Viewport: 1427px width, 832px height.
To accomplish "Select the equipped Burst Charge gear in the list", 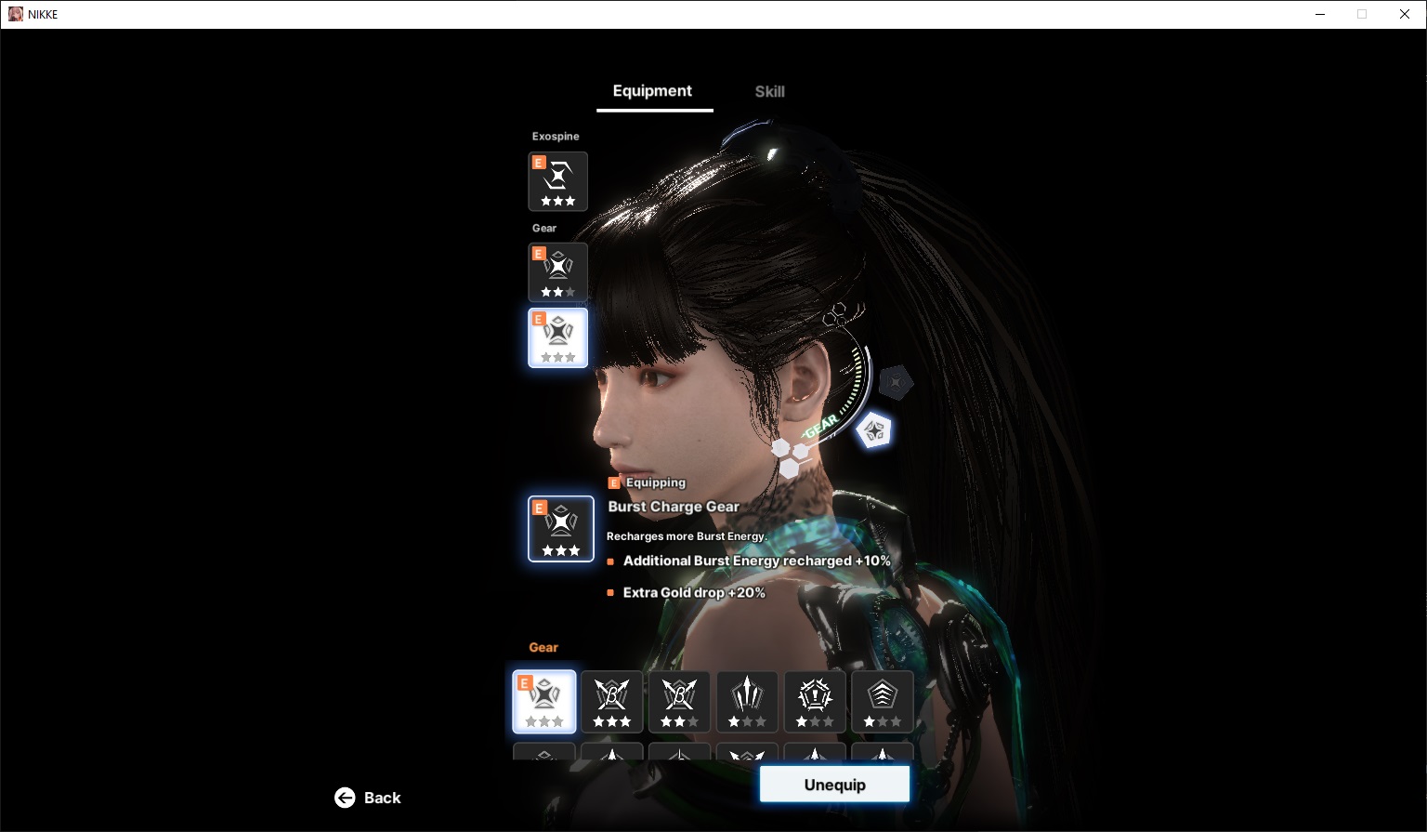I will click(x=544, y=702).
